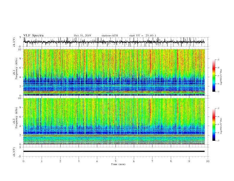Click the "VLF Spectra" title text
234x181 pixels.
tap(33, 35)
